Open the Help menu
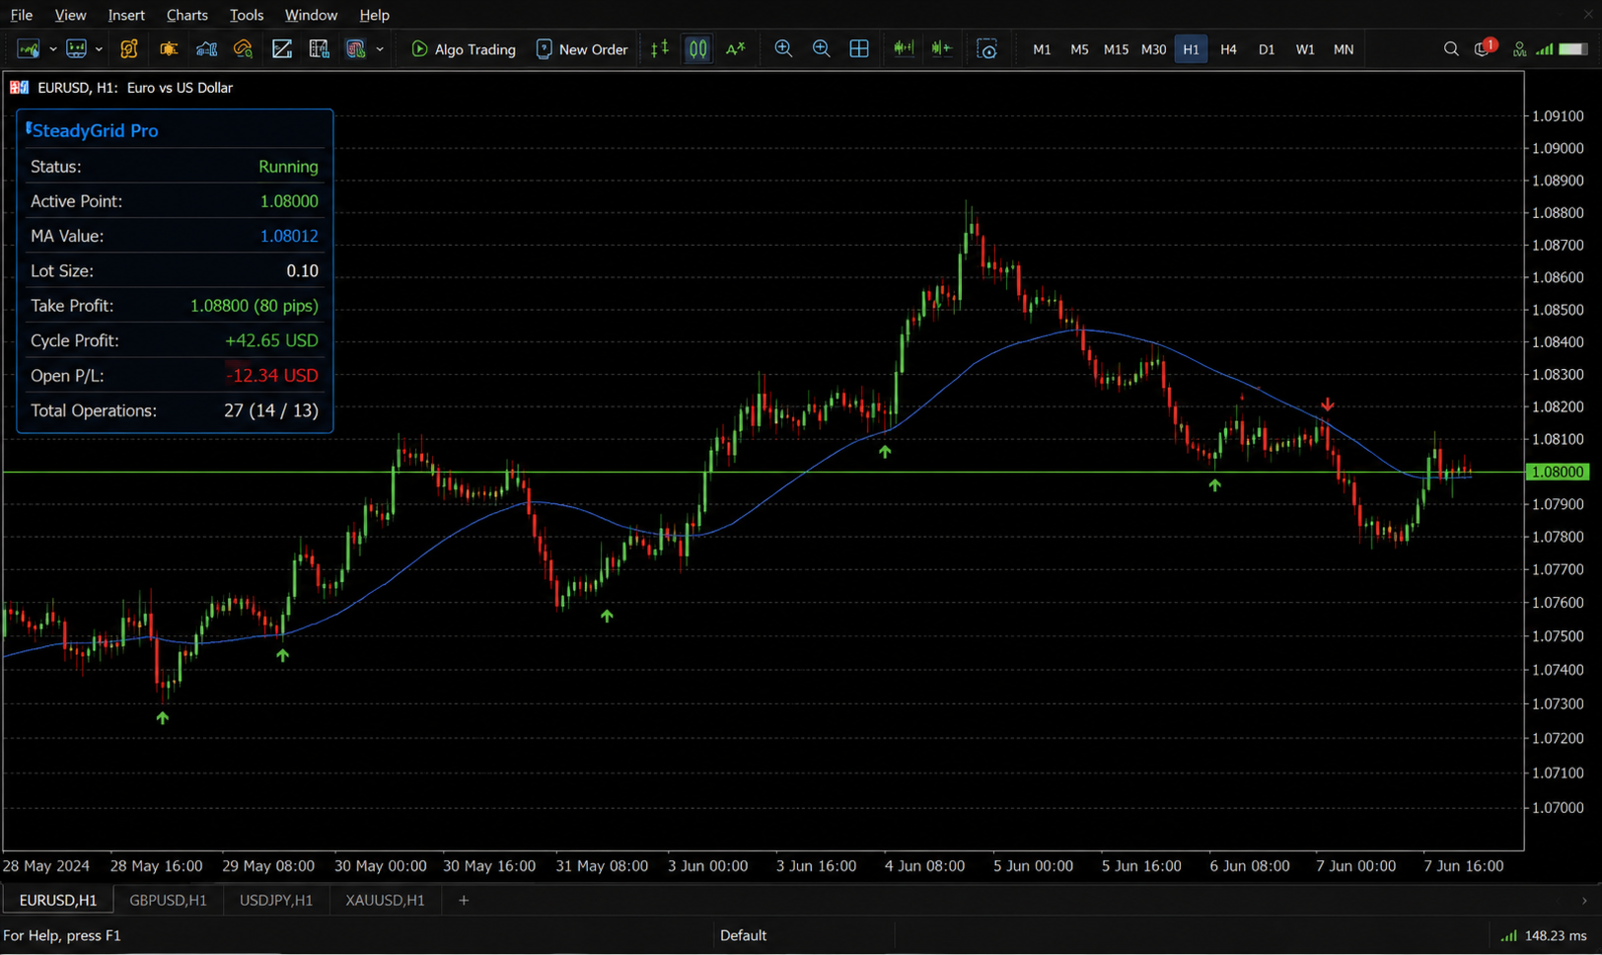The image size is (1602, 955). [x=374, y=15]
